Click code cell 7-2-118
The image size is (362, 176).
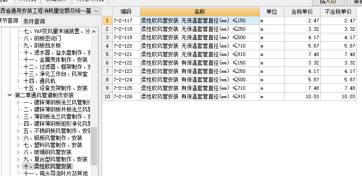click(126, 29)
